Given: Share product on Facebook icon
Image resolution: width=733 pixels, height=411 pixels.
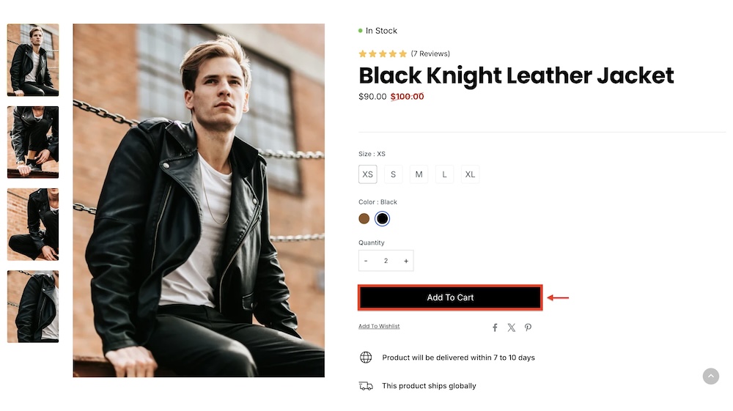Looking at the screenshot, I should point(495,327).
